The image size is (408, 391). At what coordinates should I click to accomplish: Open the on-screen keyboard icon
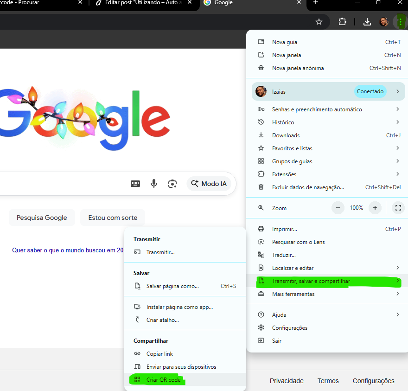pos(135,184)
